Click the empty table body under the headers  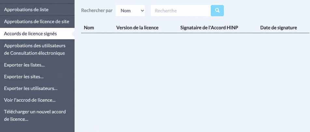click(x=195, y=82)
